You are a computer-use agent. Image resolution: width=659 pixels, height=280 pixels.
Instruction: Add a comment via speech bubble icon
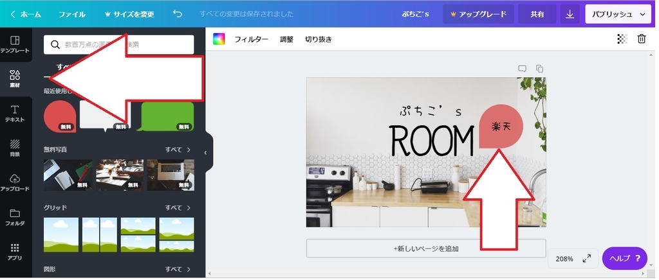523,69
